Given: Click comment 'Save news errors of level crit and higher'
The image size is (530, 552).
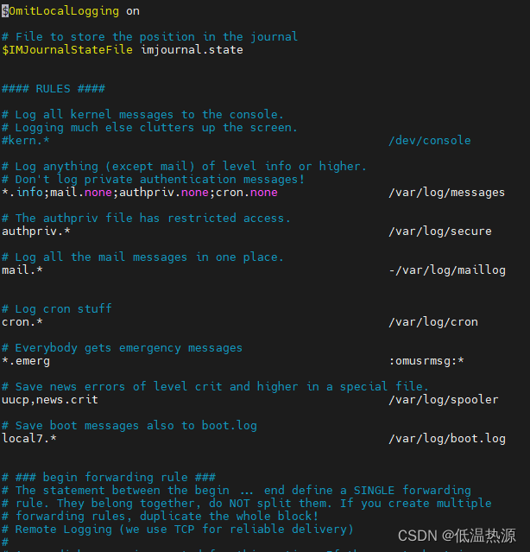Looking at the screenshot, I should (x=156, y=387).
